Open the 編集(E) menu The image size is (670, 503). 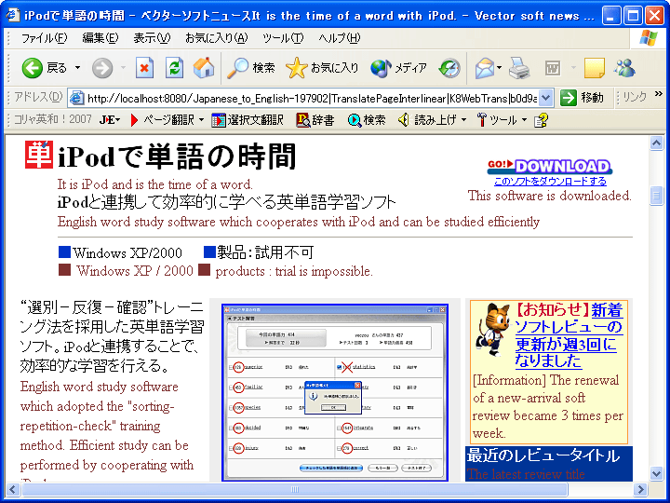coord(100,38)
